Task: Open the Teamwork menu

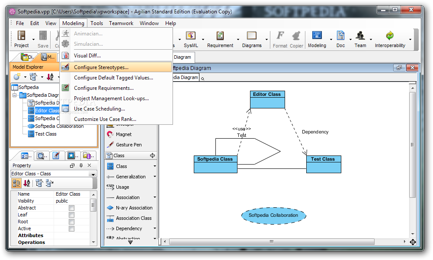Action: pyautogui.click(x=121, y=23)
